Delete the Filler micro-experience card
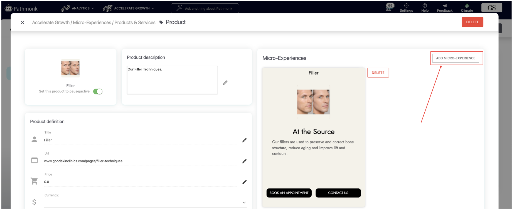 click(x=378, y=73)
